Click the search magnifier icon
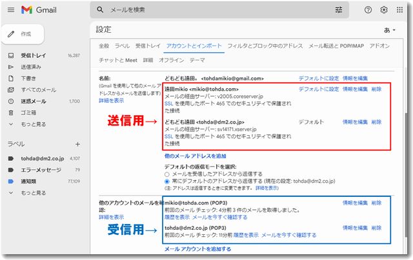Image resolution: width=413 pixels, height=260 pixels. (x=100, y=10)
